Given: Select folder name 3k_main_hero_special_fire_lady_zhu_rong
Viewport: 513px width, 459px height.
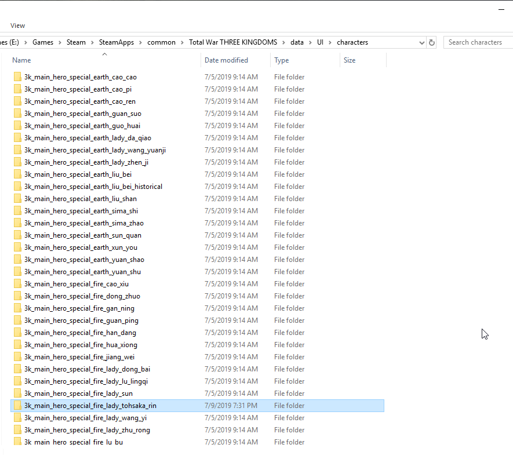Looking at the screenshot, I should click(87, 430).
